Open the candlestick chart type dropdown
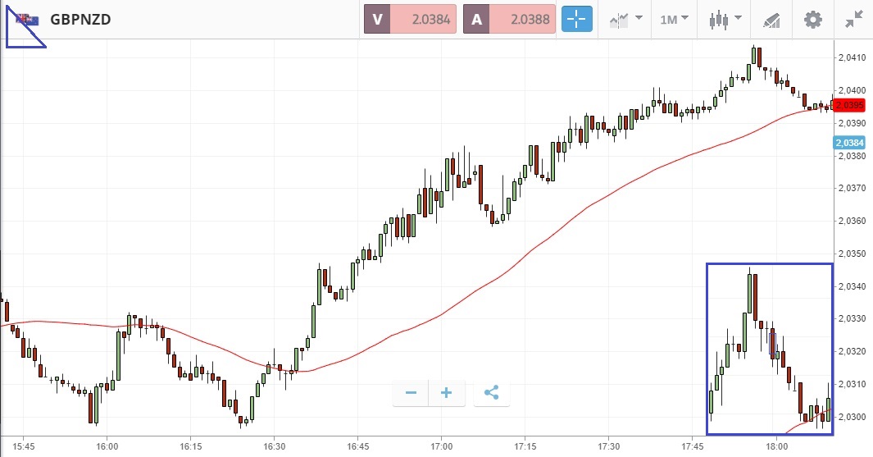The height and width of the screenshot is (457, 873). pyautogui.click(x=725, y=19)
